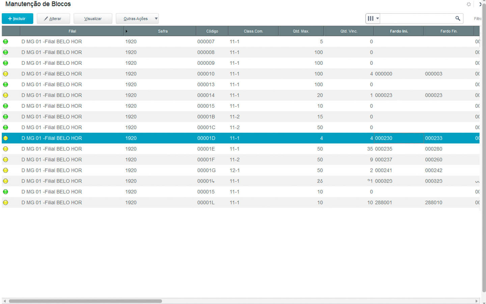Select the row with code 00001F
The width and height of the screenshot is (486, 304).
point(206,160)
